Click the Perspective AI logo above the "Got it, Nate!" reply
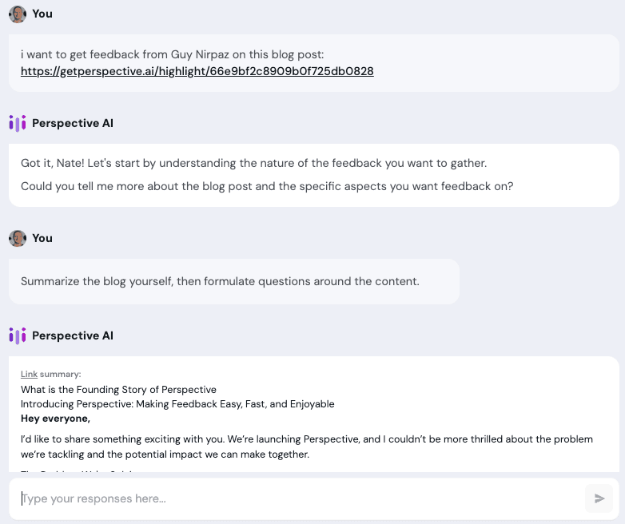The width and height of the screenshot is (625, 524). 18,123
